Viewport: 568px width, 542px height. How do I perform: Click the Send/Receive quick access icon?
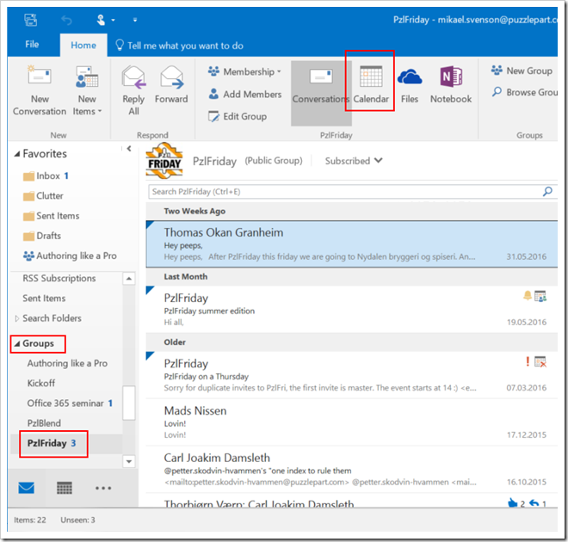tap(31, 20)
